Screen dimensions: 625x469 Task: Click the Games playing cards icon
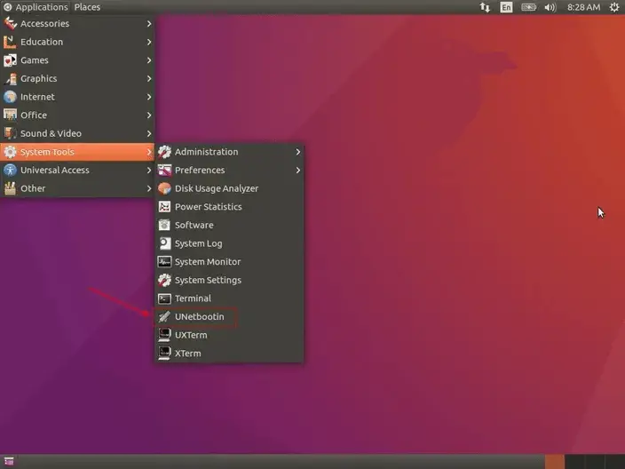click(10, 60)
